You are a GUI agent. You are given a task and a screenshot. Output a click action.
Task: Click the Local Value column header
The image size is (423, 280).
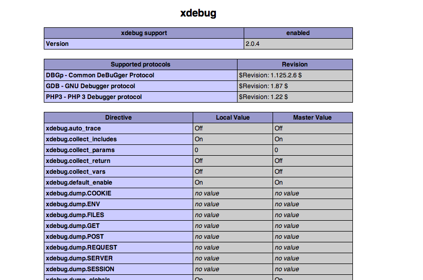[233, 118]
